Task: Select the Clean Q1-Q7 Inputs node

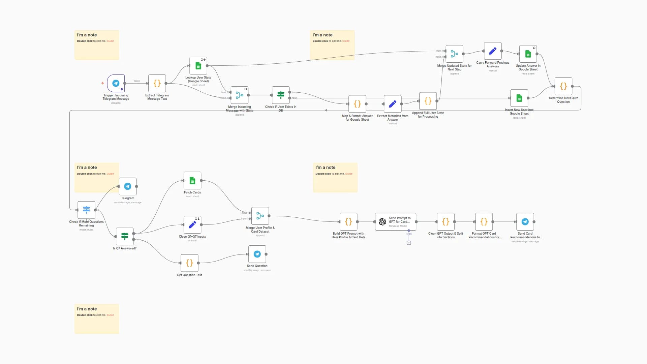Action: pos(192,225)
